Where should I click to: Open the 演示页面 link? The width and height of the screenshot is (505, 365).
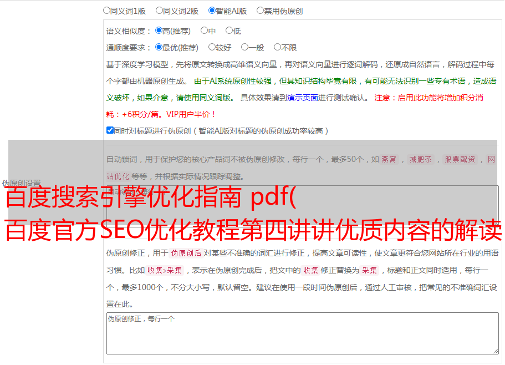pos(303,98)
